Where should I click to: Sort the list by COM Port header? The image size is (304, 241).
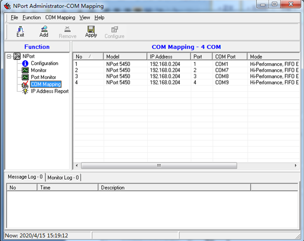tap(229, 56)
